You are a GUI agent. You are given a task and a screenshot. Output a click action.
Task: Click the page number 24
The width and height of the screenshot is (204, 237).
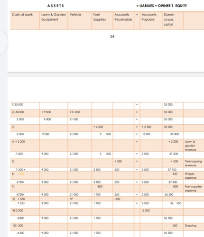(112, 36)
